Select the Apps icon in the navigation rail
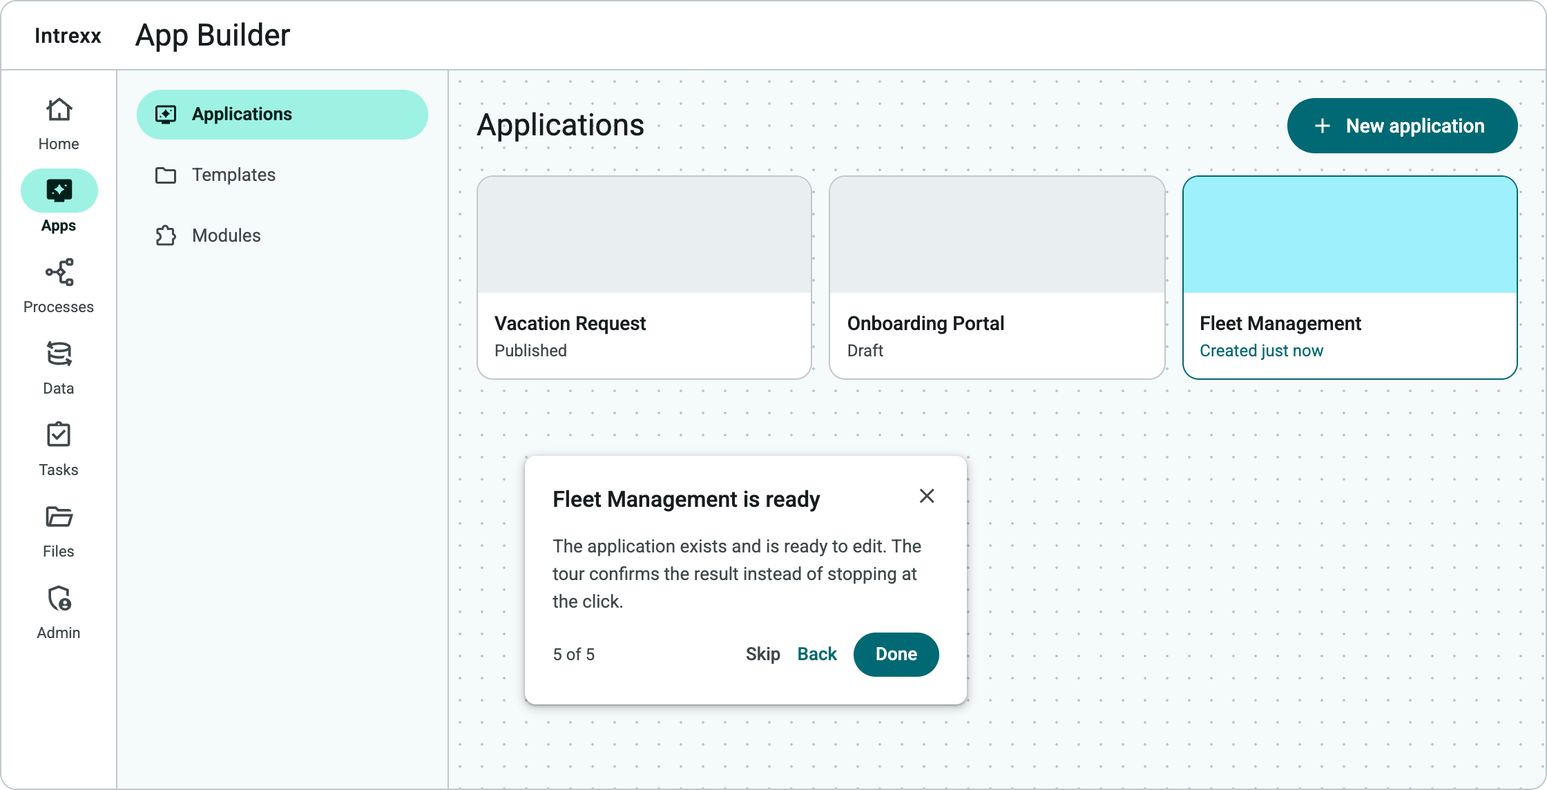Image resolution: width=1547 pixels, height=790 pixels. 59,191
